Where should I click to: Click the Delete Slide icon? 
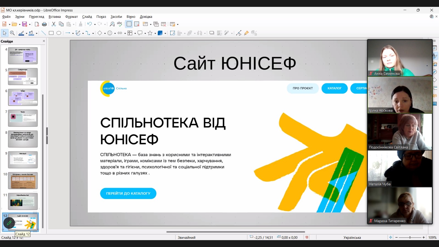click(x=164, y=24)
